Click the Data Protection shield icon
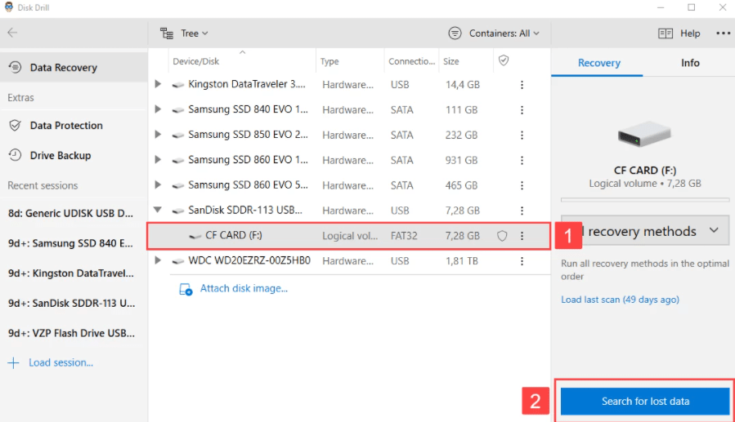This screenshot has height=422, width=735. (x=15, y=126)
